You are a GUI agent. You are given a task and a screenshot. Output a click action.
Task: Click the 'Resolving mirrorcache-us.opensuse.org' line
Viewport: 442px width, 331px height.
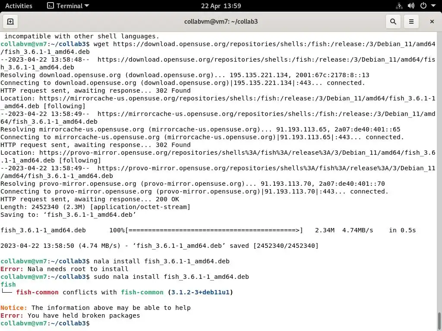click(200, 129)
